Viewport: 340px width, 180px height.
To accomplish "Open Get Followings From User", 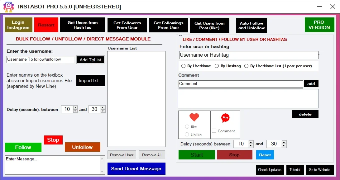I will click(169, 25).
